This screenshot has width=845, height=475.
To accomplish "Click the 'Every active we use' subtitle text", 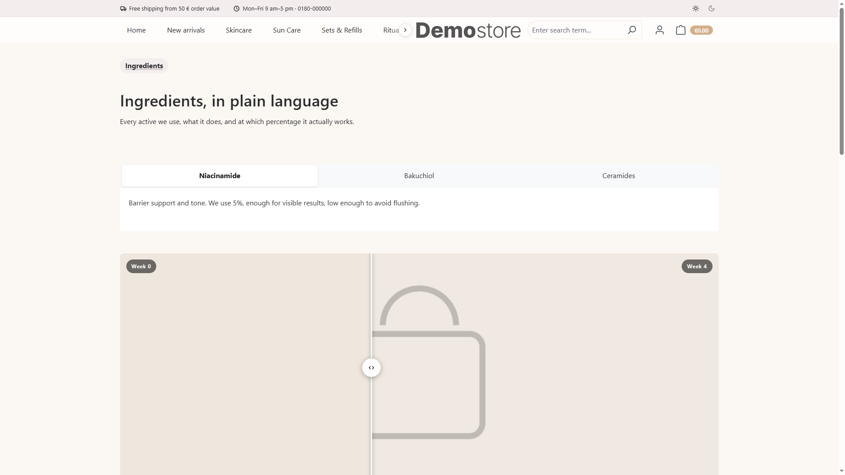I will point(237,121).
